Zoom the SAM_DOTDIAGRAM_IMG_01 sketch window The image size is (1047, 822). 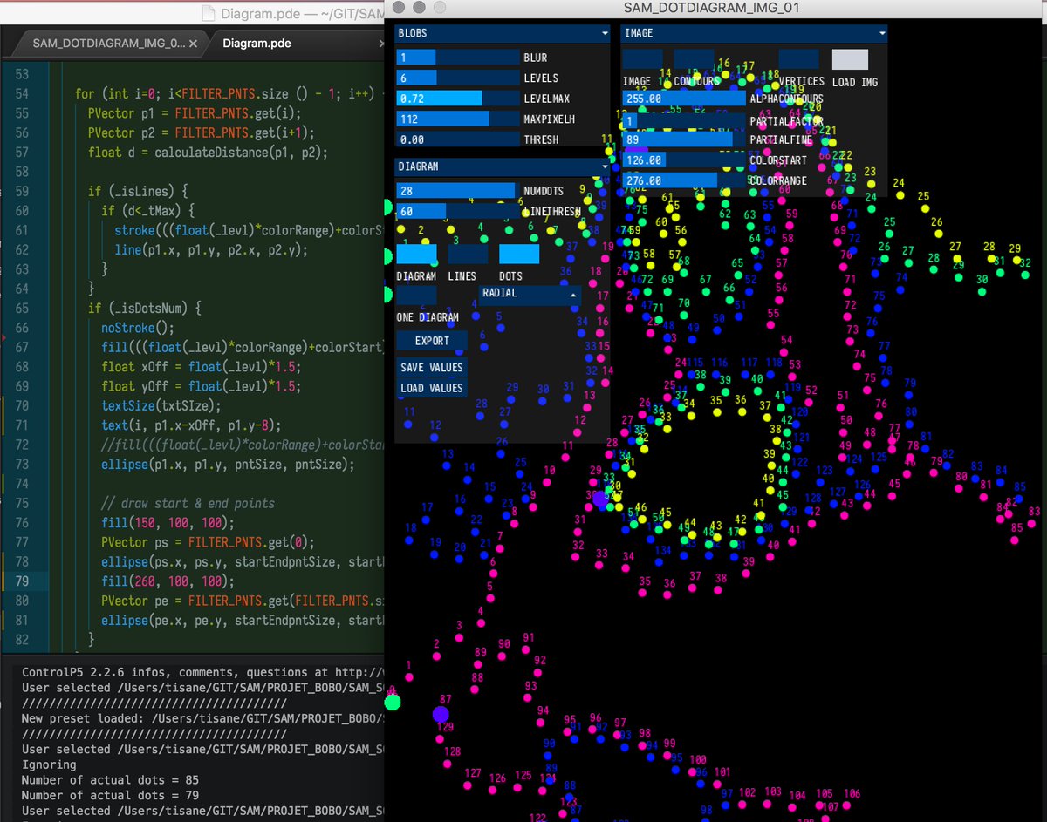pyautogui.click(x=440, y=7)
